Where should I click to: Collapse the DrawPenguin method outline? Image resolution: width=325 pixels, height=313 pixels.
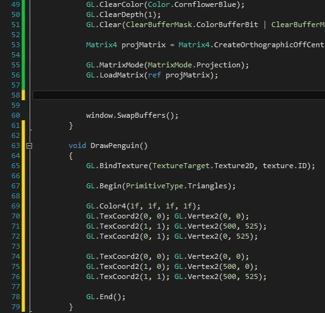coord(29,145)
